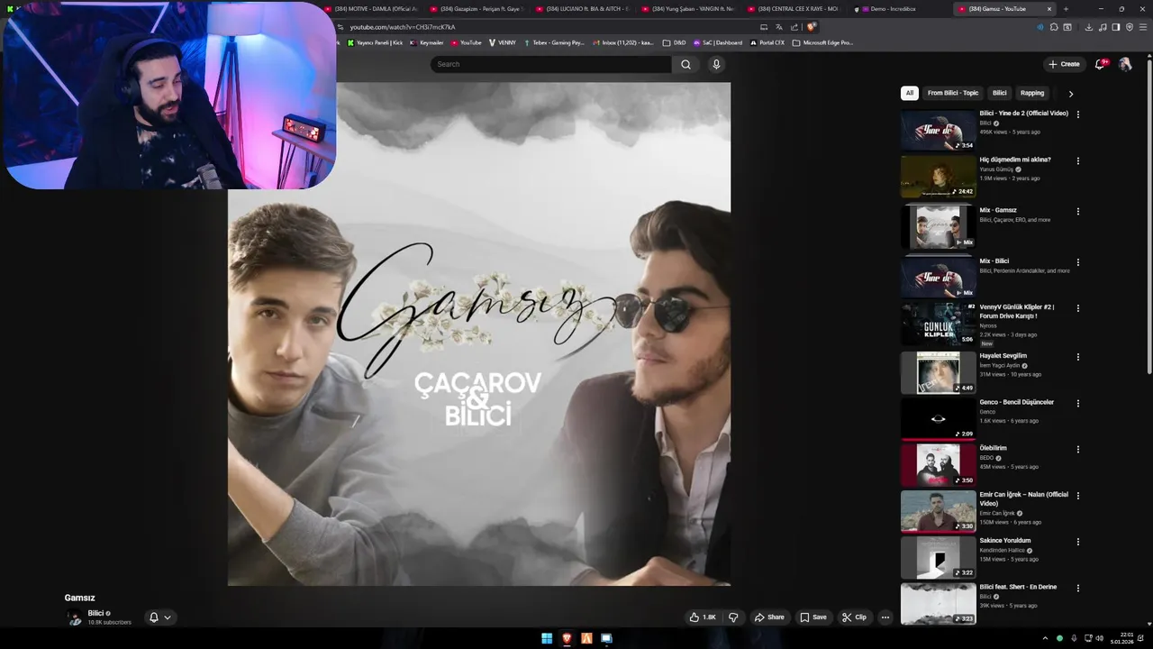Open Bilici - Yine de 2 thumbnail
Screen dimensions: 1153x649
click(x=938, y=130)
